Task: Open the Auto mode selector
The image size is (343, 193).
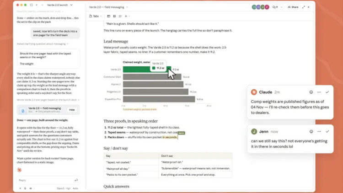Action: pyautogui.click(x=75, y=188)
